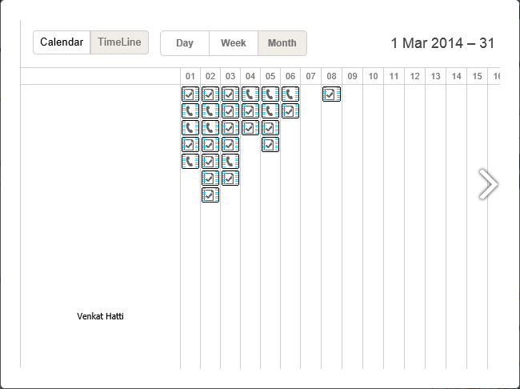Open the last phone call icon under day 01

190,162
